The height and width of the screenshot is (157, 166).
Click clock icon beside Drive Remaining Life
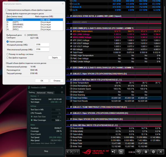71,86
